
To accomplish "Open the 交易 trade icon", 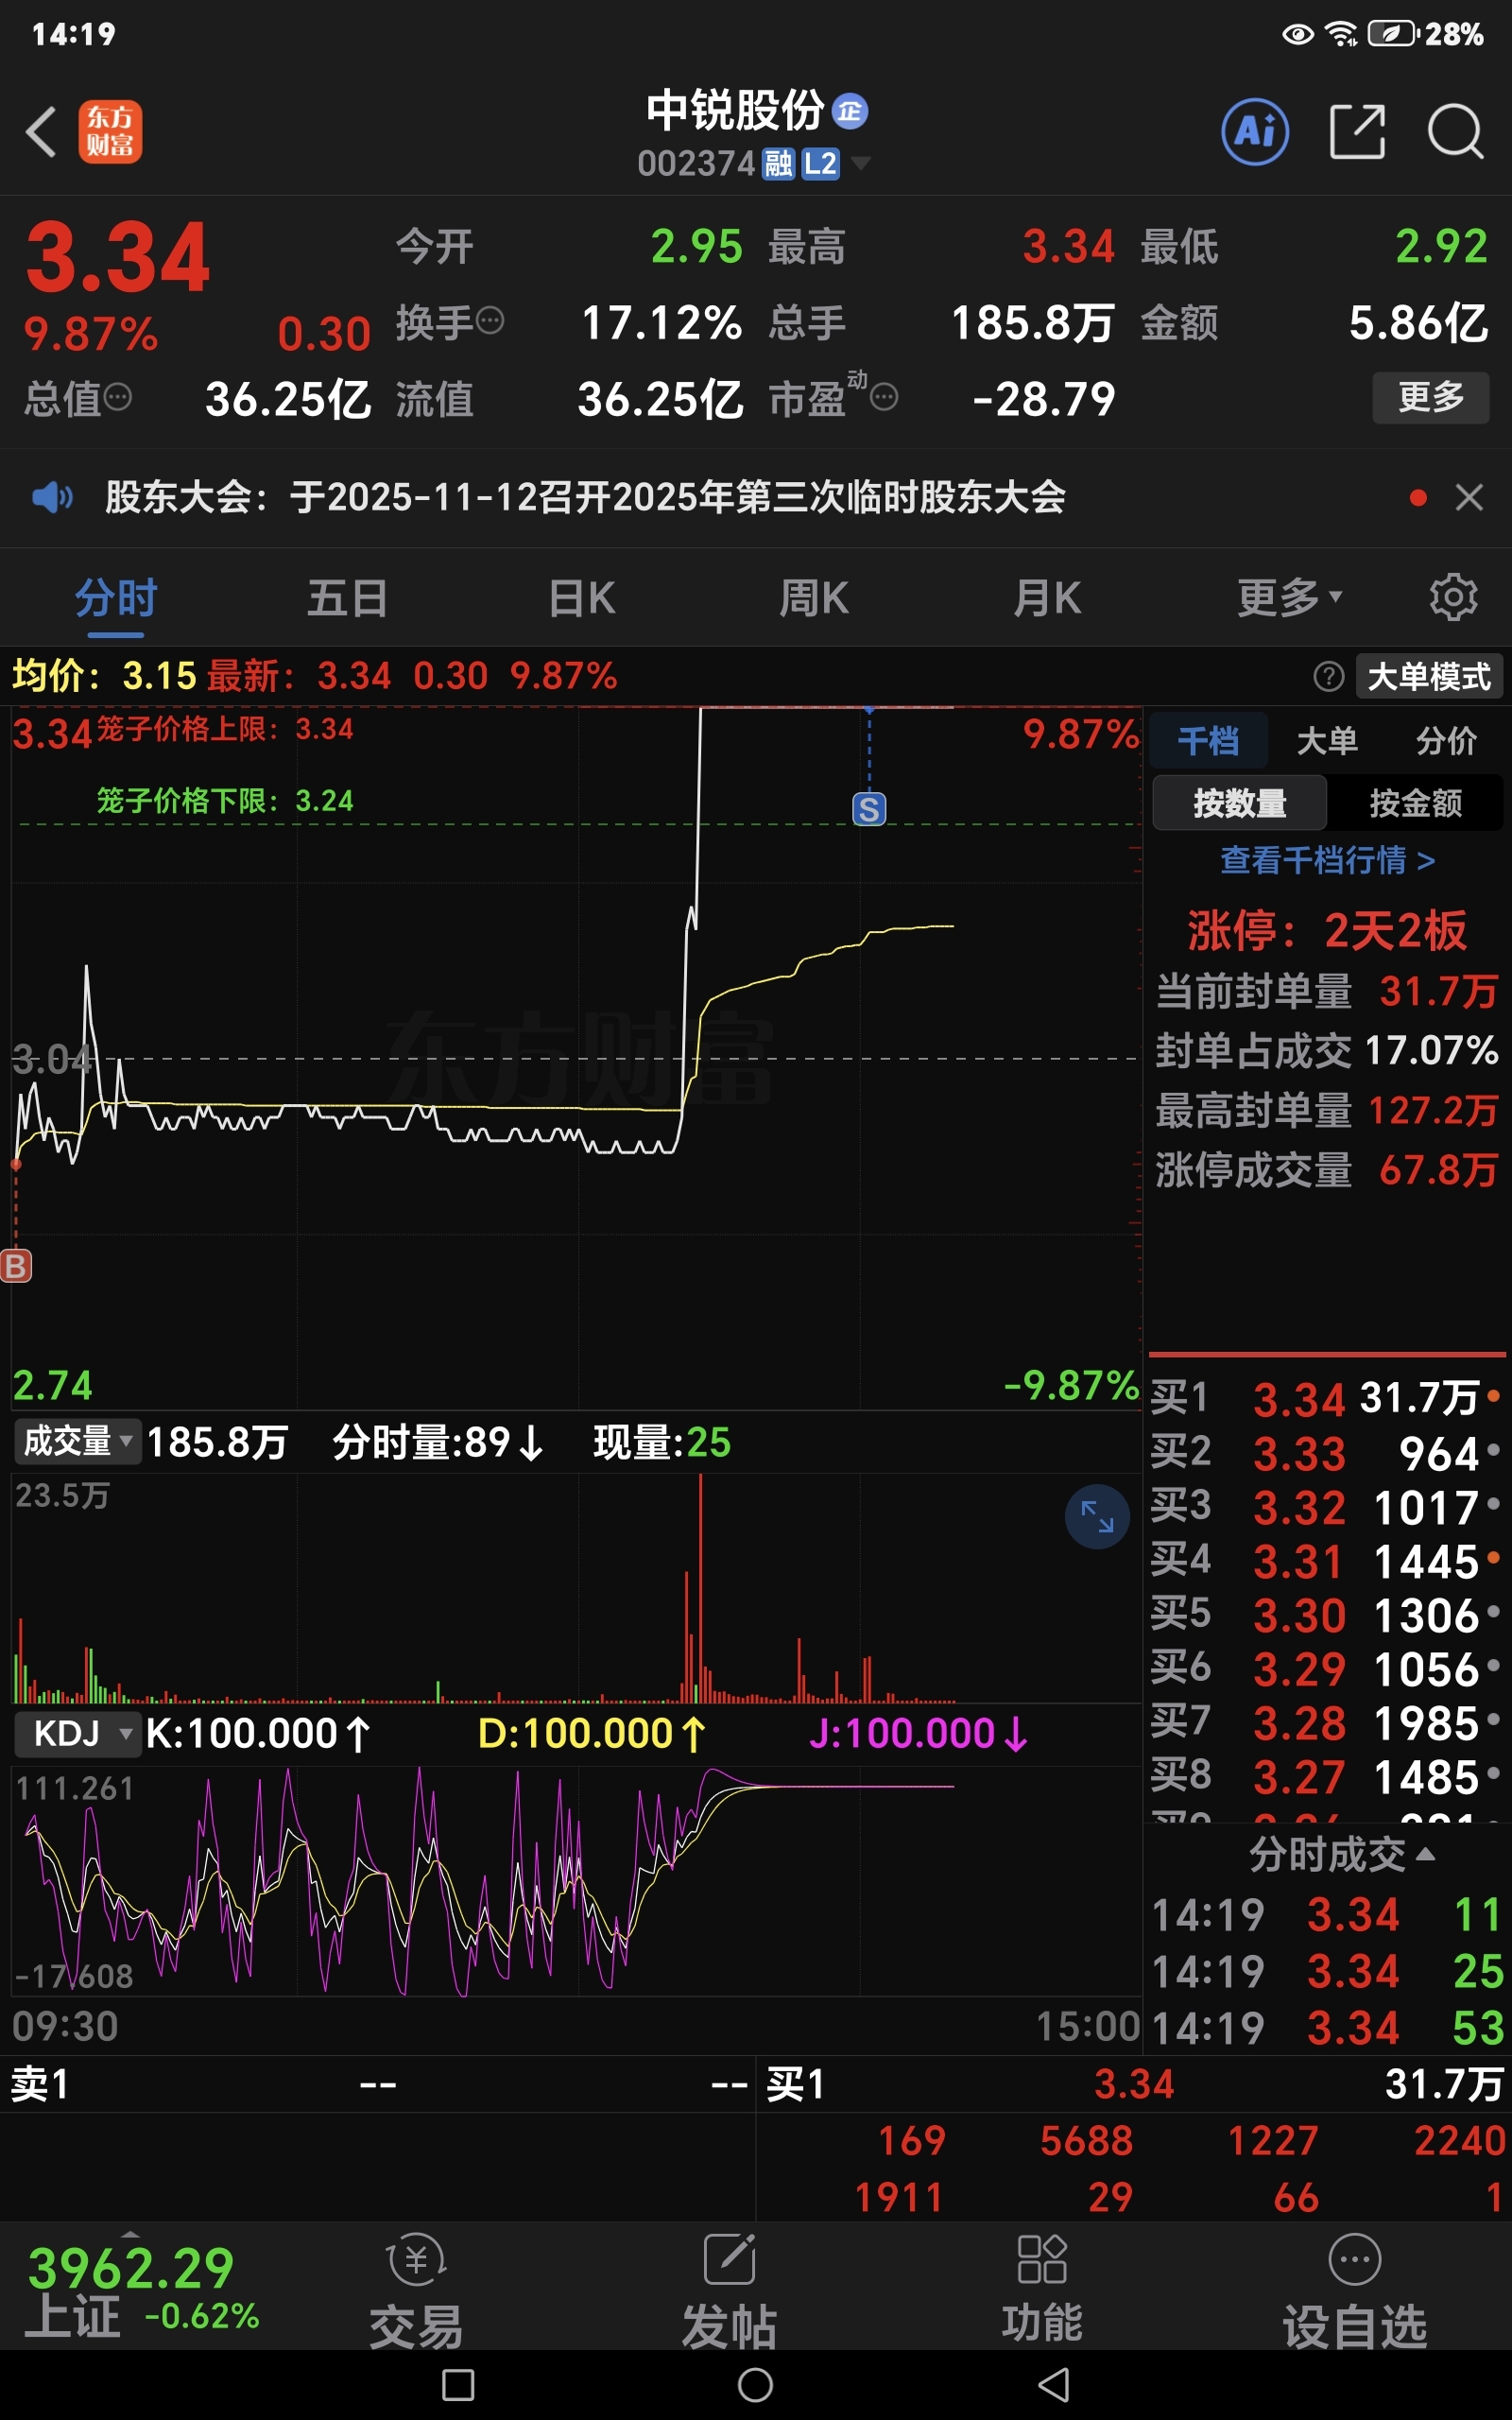I will (416, 2290).
